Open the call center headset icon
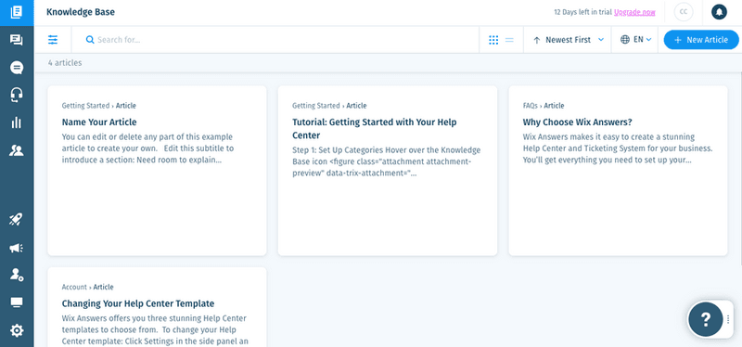This screenshot has width=742, height=347. 17,96
